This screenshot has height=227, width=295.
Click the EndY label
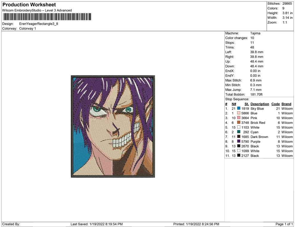click(x=230, y=76)
